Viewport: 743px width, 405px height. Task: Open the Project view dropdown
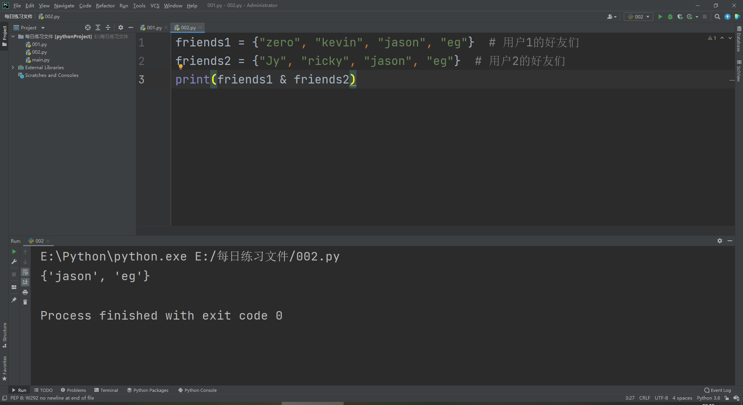[29, 27]
